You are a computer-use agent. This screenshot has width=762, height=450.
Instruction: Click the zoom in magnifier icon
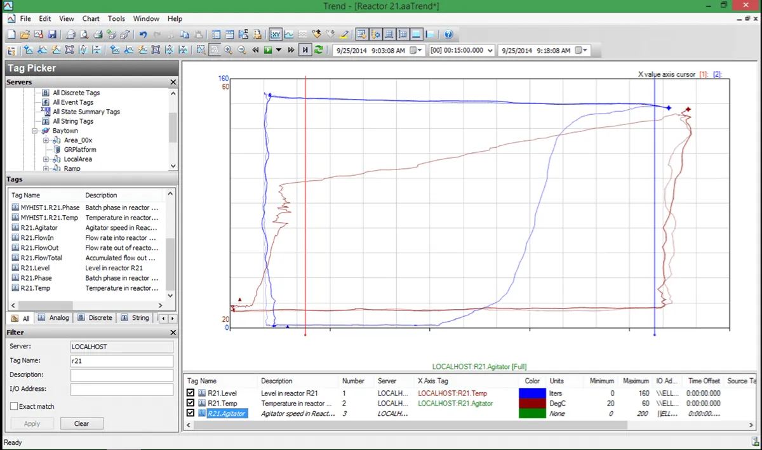pos(229,50)
